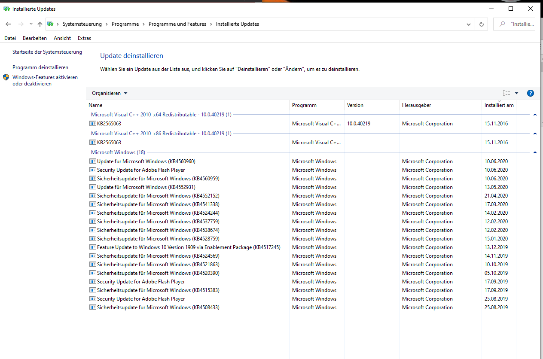This screenshot has width=543, height=359.
Task: Open the Bearbeiten menu
Action: point(35,38)
